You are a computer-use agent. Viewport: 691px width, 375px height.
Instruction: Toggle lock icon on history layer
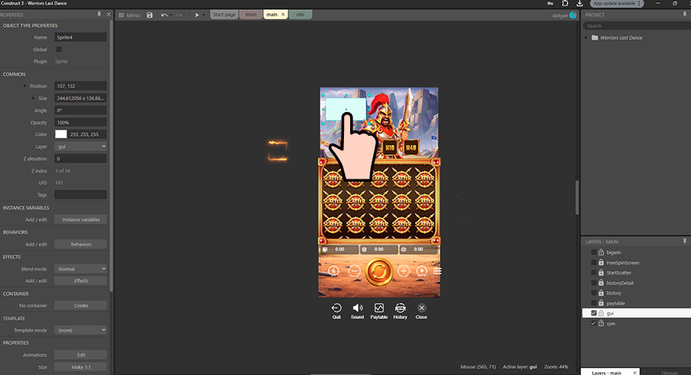[600, 293]
